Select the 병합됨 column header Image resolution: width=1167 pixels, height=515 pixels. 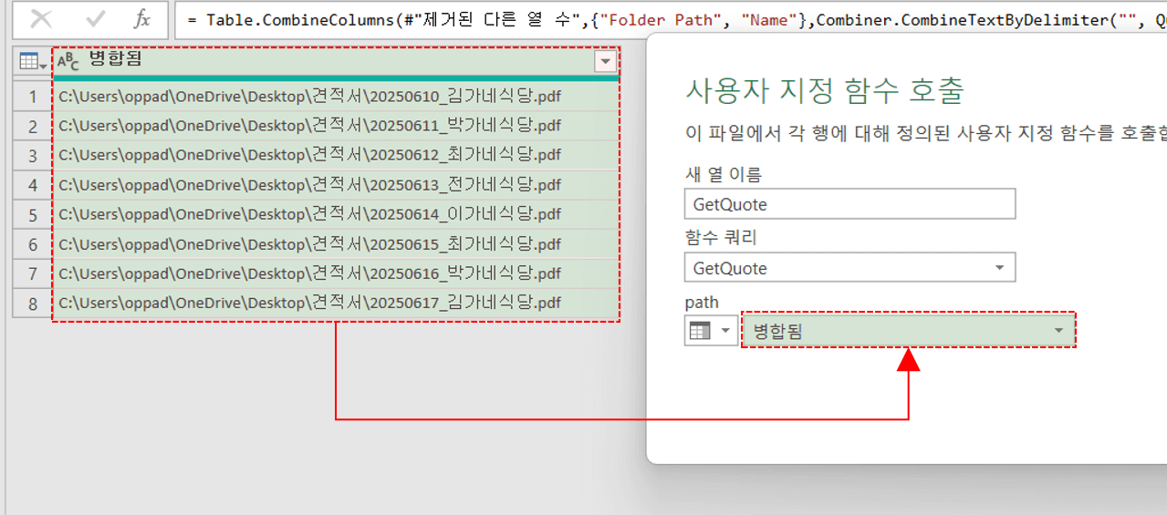point(335,62)
